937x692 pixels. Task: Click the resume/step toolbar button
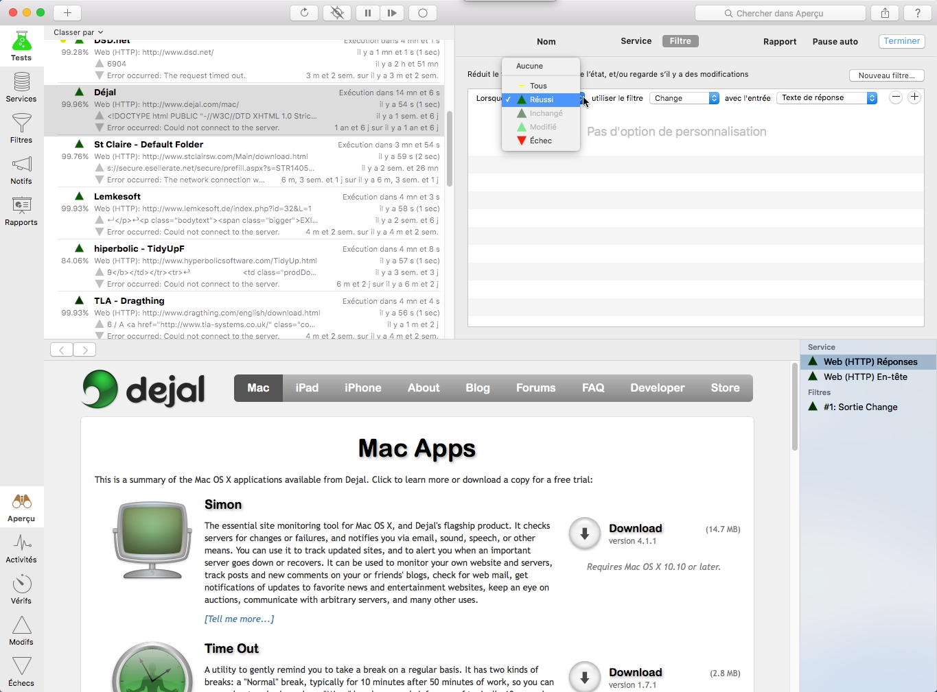[x=392, y=12]
